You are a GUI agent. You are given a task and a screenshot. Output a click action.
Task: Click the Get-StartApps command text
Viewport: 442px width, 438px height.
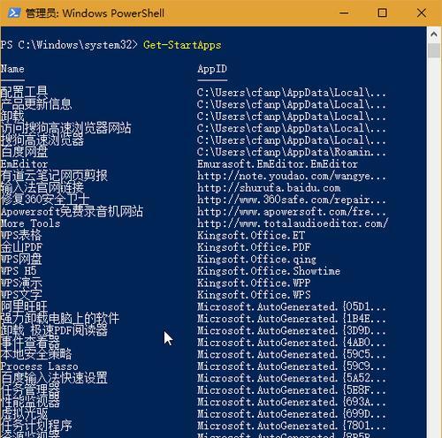point(182,45)
